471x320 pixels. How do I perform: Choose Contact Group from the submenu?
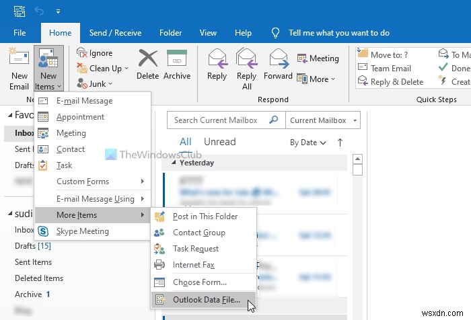(x=204, y=233)
